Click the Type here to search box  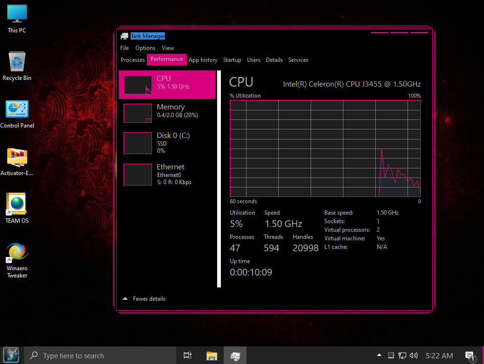100,355
